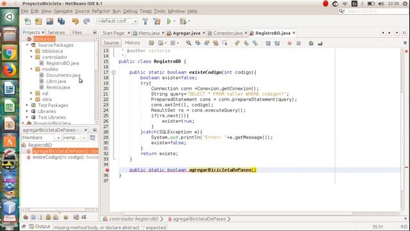Toggle Show Non-Public Members in the Navigator

[x=49, y=217]
